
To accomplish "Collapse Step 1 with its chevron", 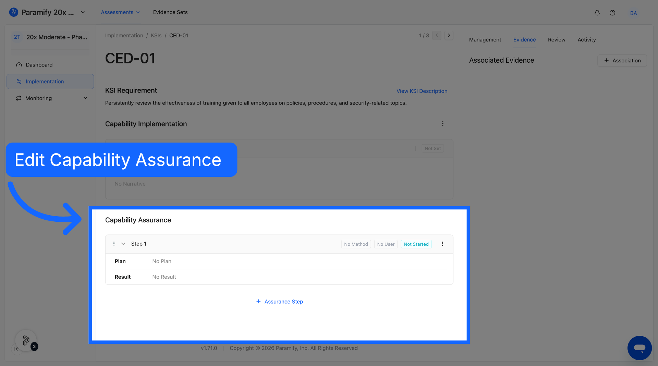I will 123,244.
